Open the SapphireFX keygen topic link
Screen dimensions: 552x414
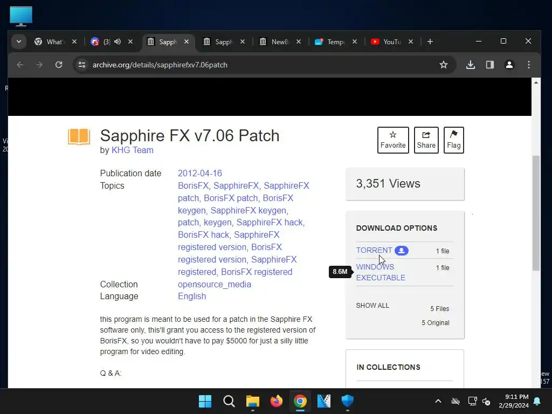[x=248, y=210]
